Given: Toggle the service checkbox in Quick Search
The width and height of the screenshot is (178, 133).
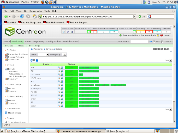Looking at the screenshot, I should click(162, 42).
